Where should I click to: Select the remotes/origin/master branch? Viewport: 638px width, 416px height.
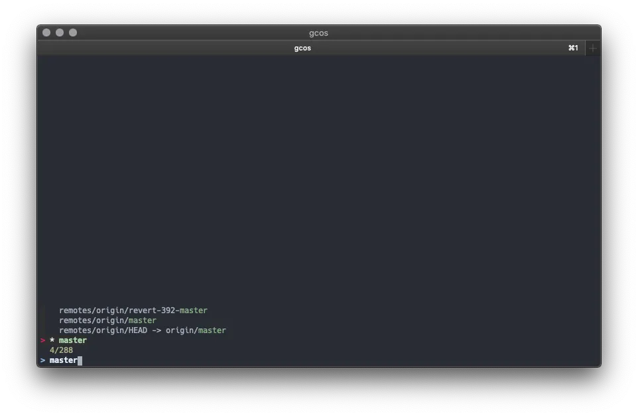107,320
